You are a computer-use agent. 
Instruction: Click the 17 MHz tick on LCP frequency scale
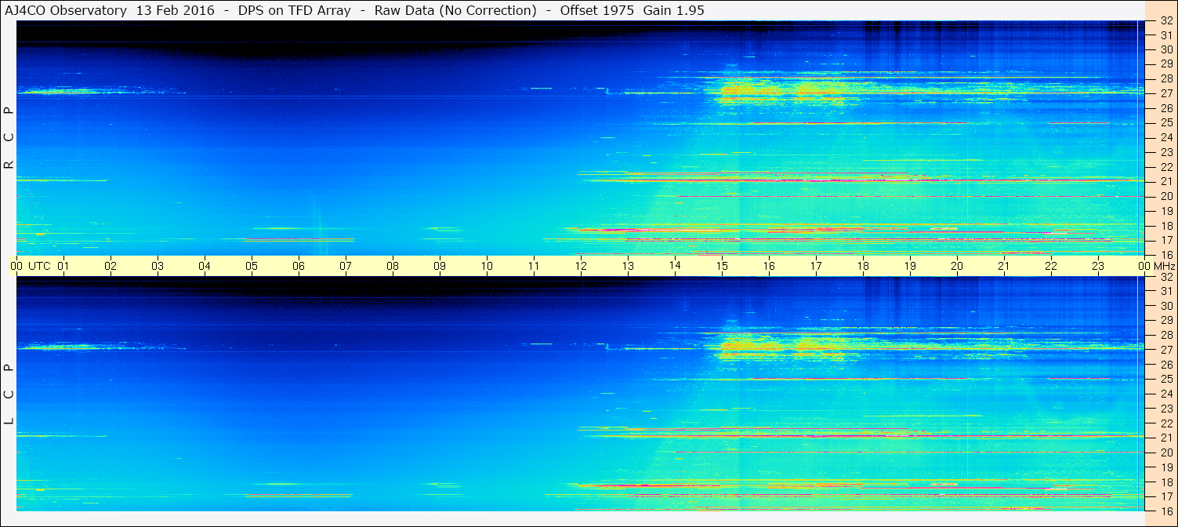pyautogui.click(x=1165, y=496)
